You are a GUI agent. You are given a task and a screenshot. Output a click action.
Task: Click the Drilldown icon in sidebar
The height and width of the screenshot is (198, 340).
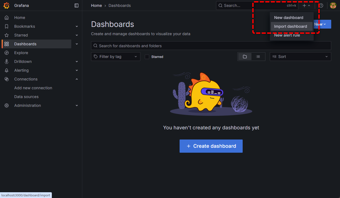tap(7, 62)
